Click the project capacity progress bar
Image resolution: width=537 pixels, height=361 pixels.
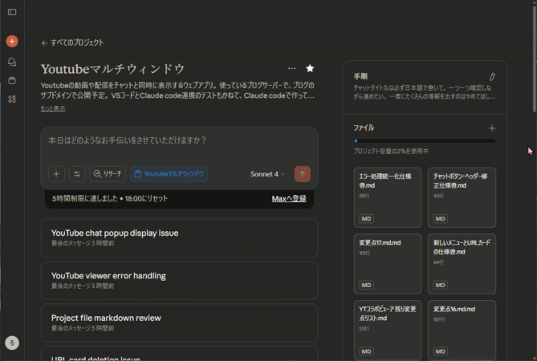pyautogui.click(x=425, y=140)
